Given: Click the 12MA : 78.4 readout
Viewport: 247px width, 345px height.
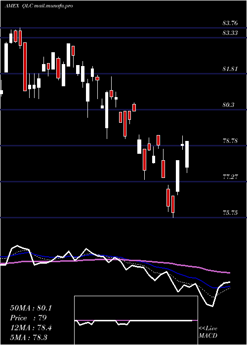Looking at the screenshot, I should coord(31,328).
